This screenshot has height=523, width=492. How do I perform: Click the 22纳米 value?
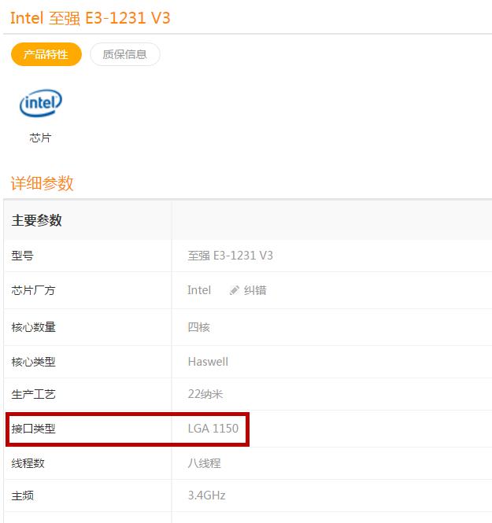point(205,394)
